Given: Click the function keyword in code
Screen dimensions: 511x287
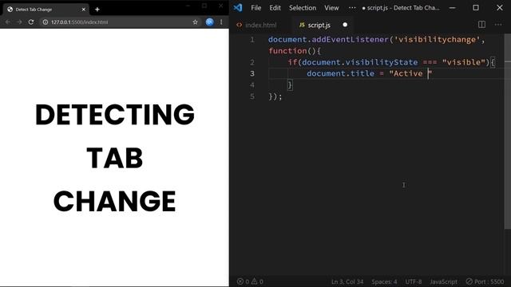Looking at the screenshot, I should 287,51.
